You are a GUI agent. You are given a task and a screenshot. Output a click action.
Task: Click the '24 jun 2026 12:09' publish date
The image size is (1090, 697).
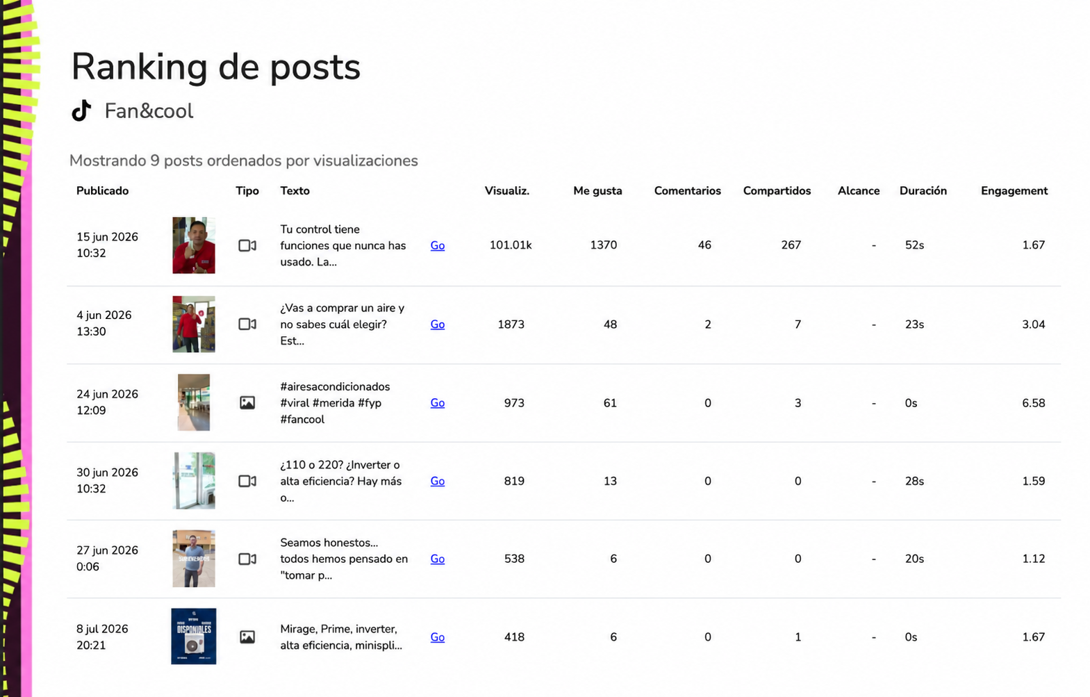(x=108, y=402)
